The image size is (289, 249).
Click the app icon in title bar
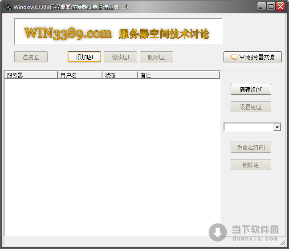point(8,7)
